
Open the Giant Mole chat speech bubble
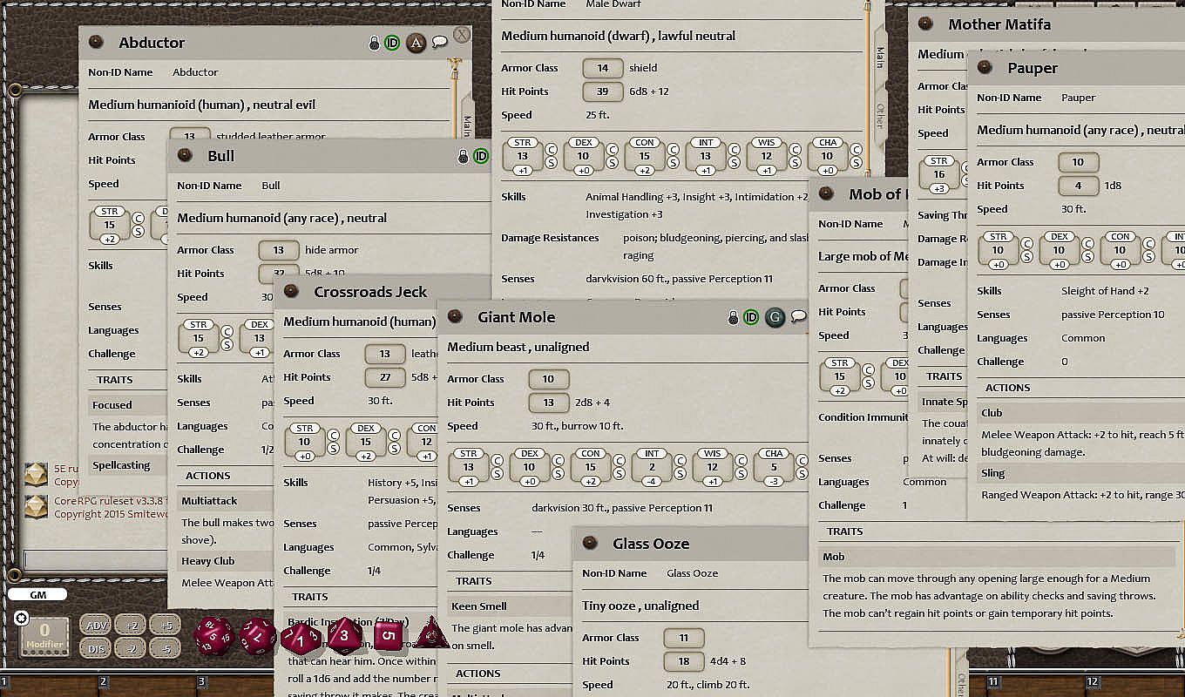point(798,317)
